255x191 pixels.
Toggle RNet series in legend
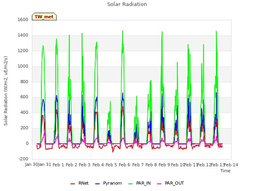(80, 183)
